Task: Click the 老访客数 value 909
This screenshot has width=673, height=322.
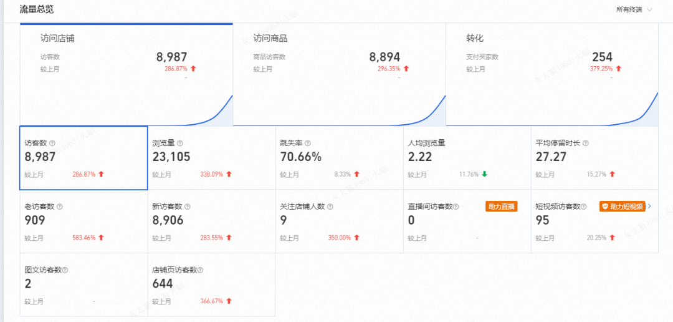Action: pos(35,220)
